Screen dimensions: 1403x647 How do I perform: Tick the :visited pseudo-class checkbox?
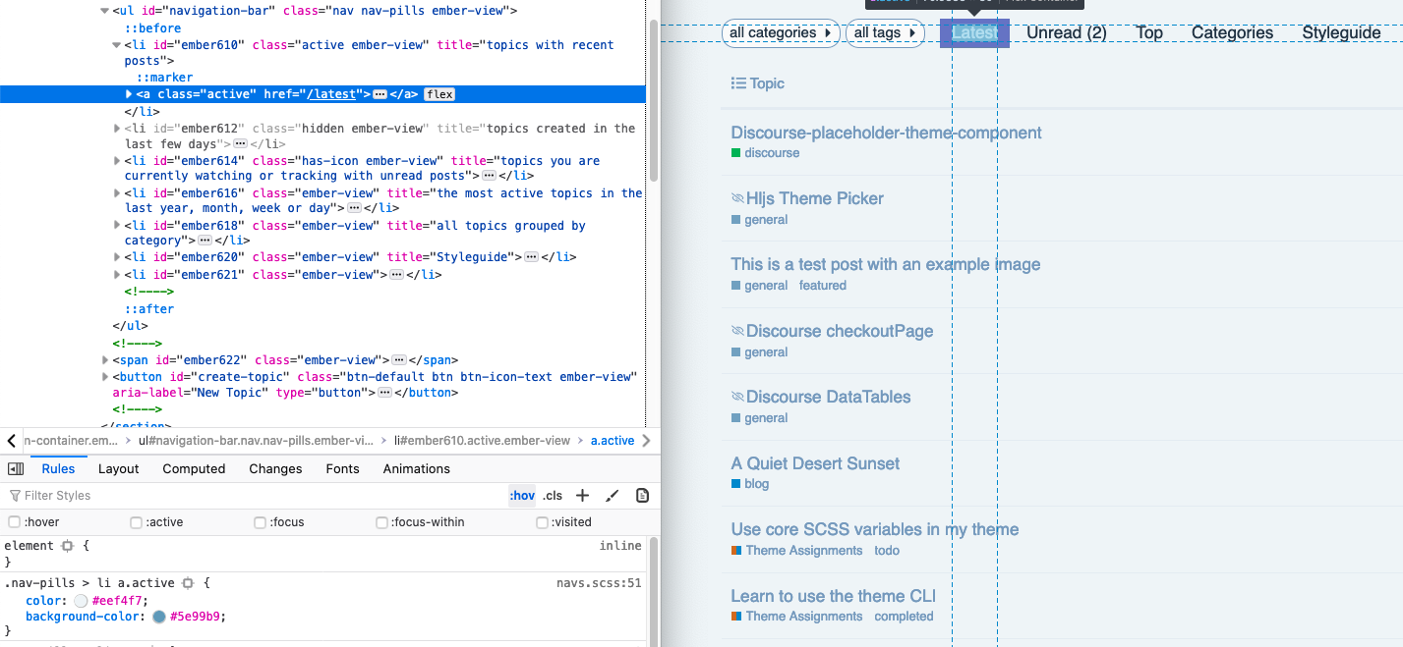[x=542, y=522]
